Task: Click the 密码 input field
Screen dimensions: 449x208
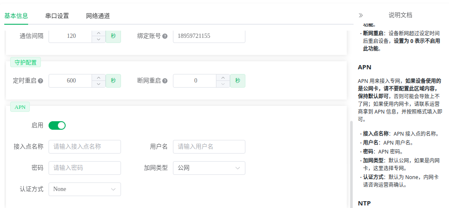Action: point(84,168)
